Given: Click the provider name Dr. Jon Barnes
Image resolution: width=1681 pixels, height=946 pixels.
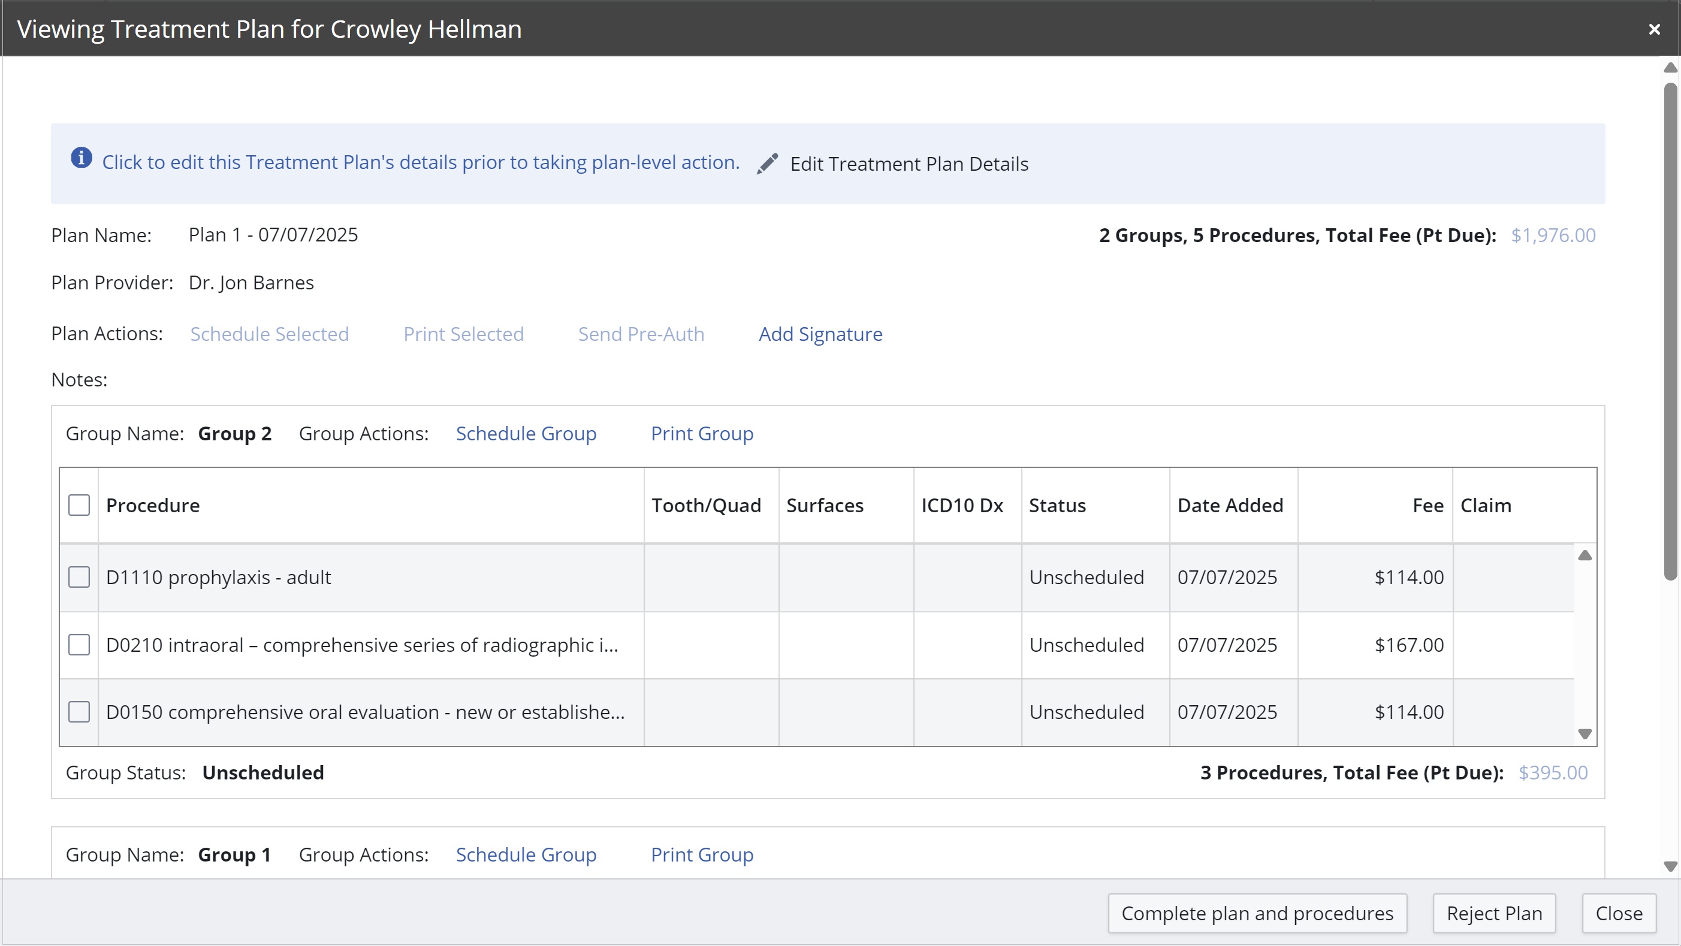Looking at the screenshot, I should click(251, 283).
